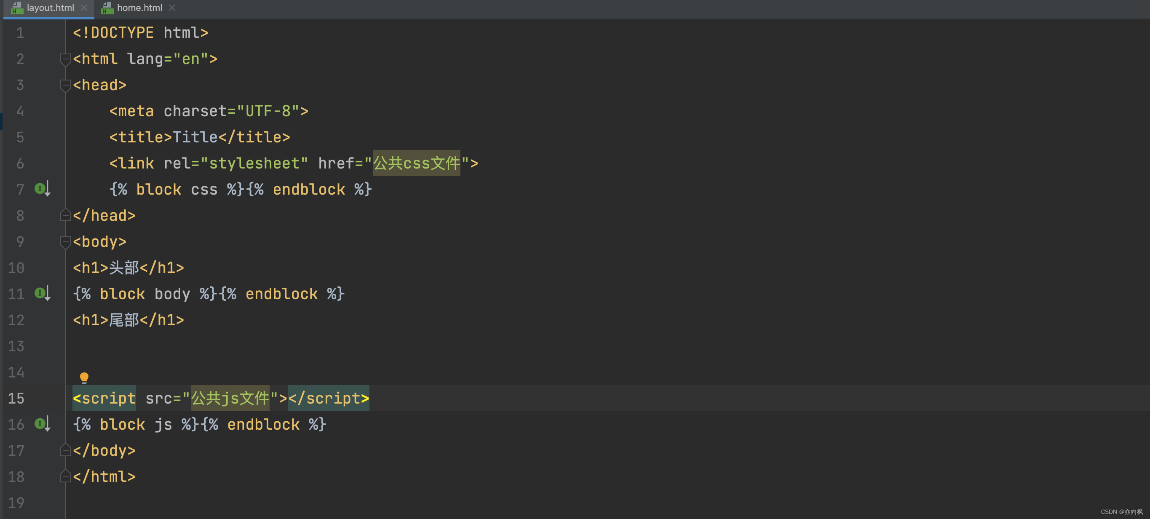Collapse the closing head fold on line 8

(65, 216)
